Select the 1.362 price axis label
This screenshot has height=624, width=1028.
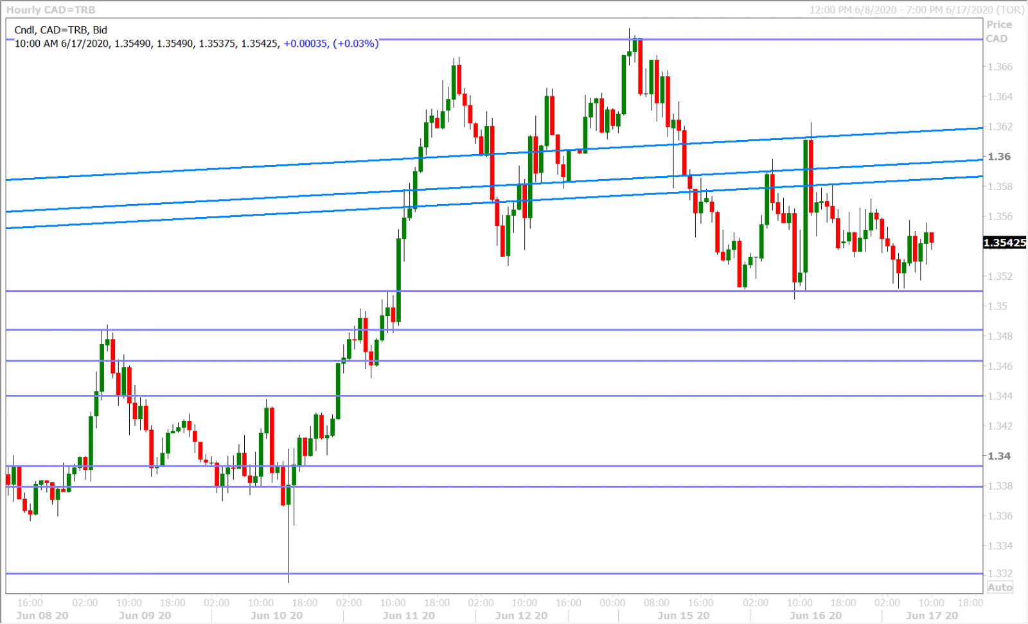tap(1000, 126)
